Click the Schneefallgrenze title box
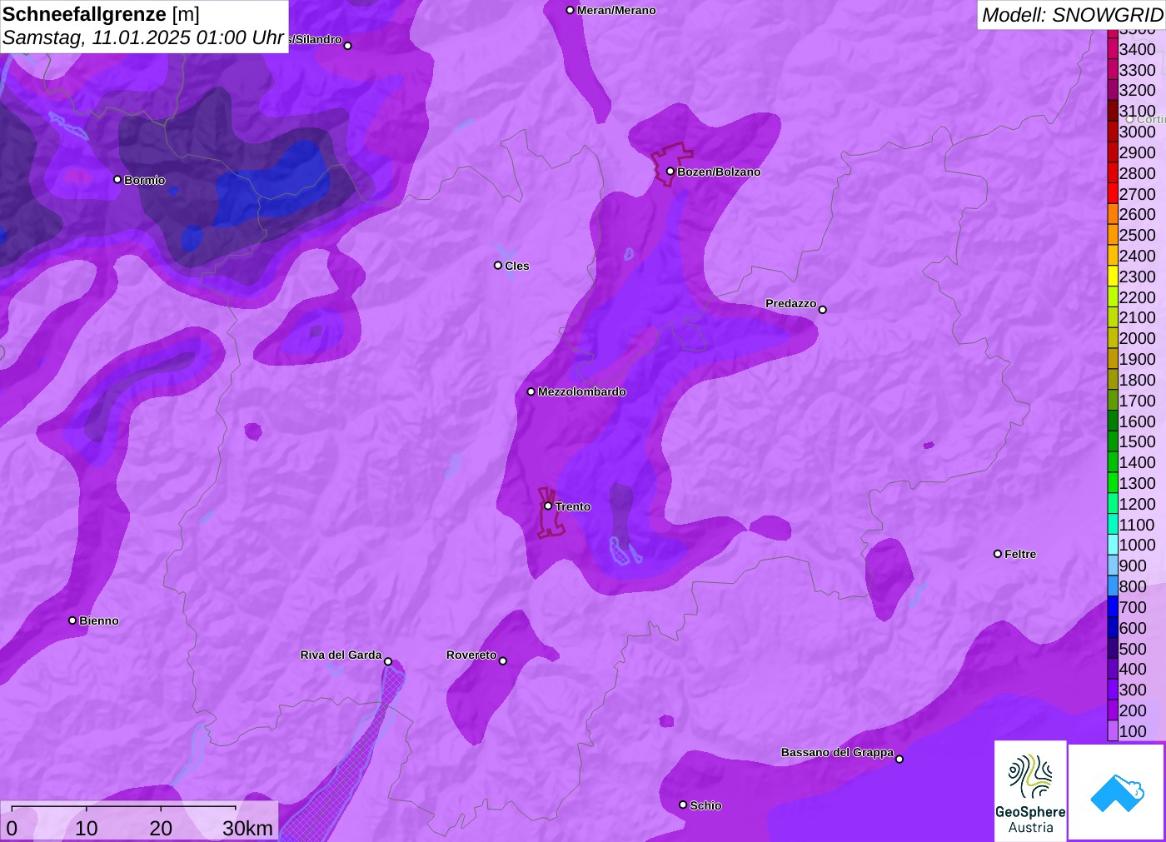 [144, 26]
